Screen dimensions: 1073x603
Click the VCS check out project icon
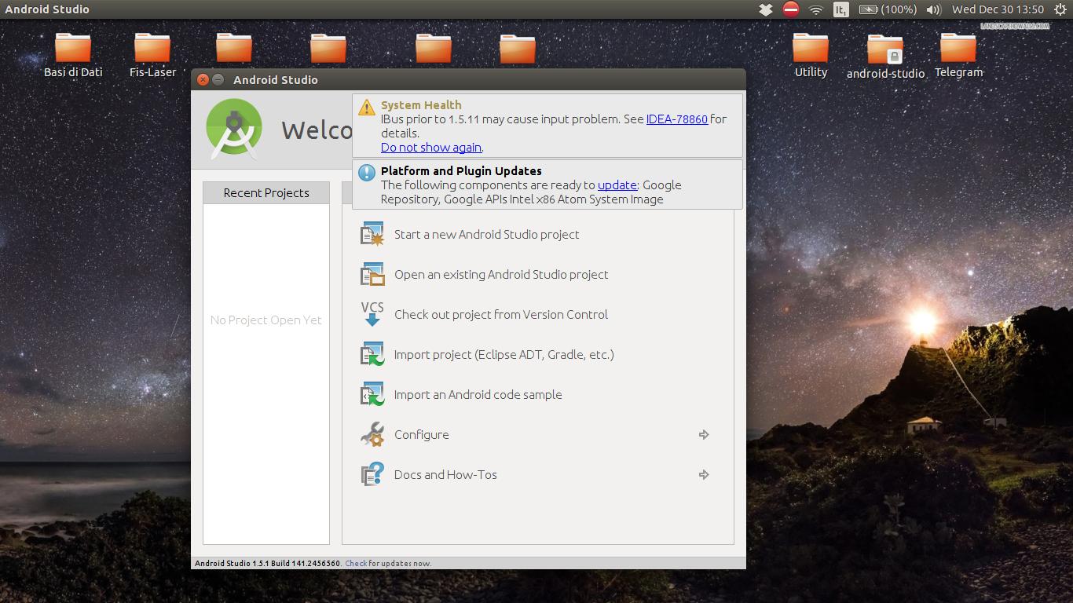click(372, 314)
